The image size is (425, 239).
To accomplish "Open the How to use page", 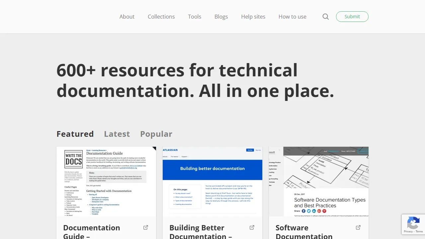I will coord(292,16).
